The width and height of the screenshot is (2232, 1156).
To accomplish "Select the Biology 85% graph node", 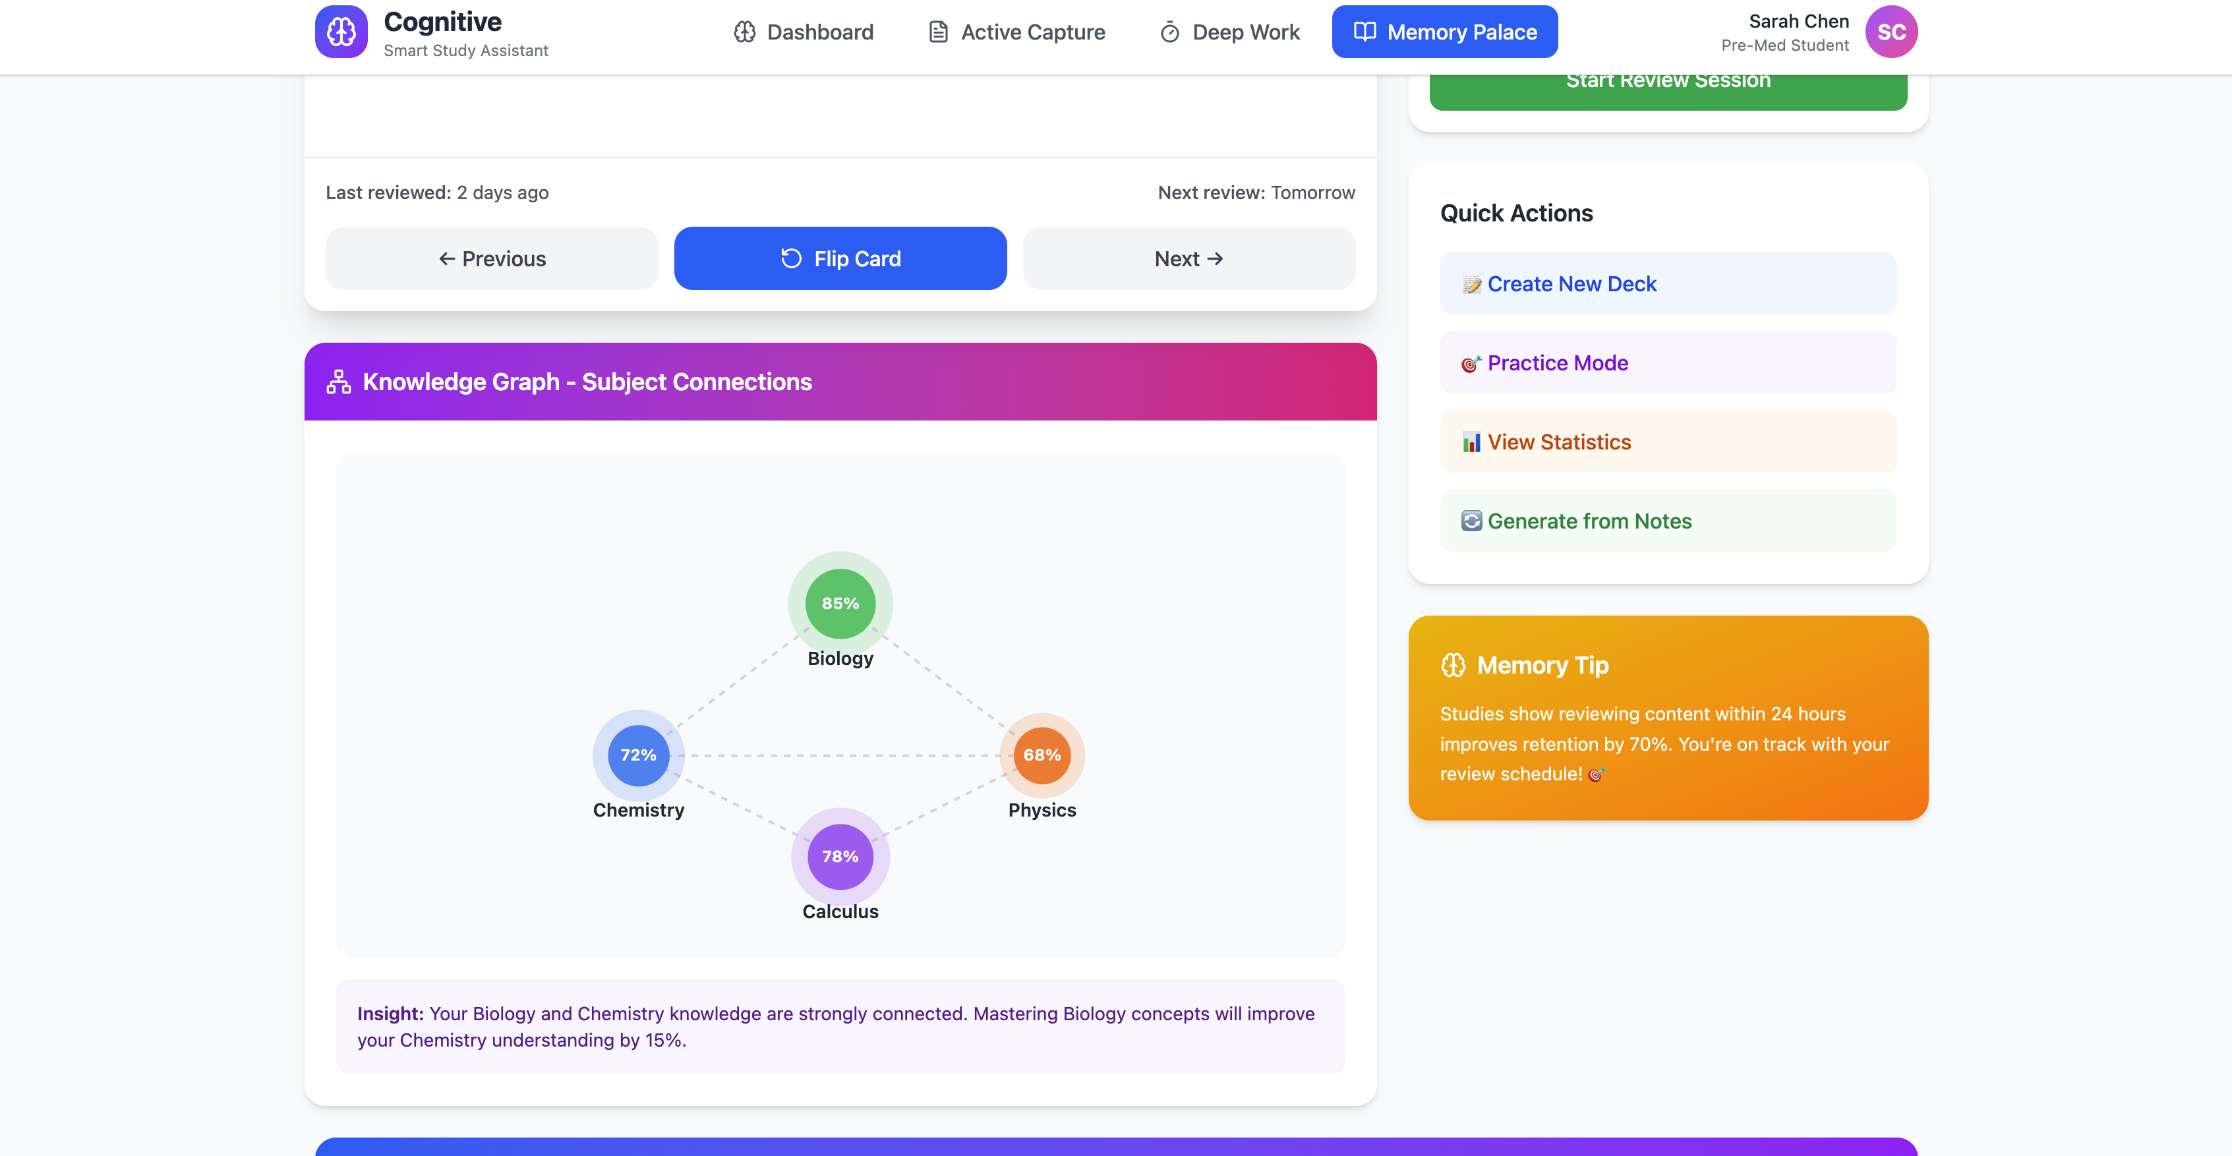I will tap(840, 603).
